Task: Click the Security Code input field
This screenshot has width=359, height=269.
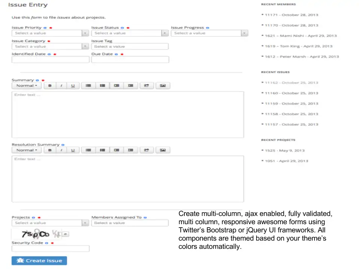Action: tap(50, 248)
